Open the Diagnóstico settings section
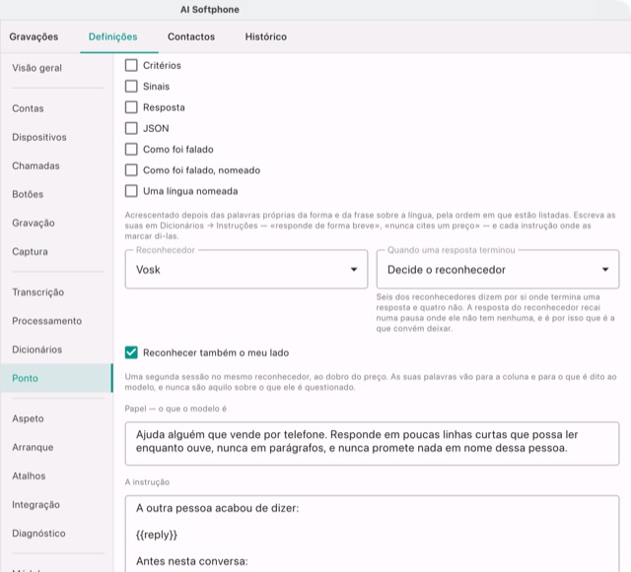This screenshot has width=631, height=572. click(x=57, y=533)
